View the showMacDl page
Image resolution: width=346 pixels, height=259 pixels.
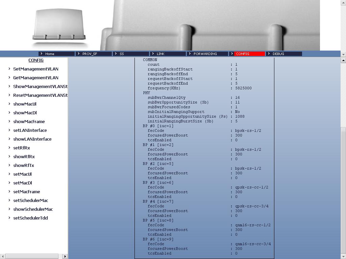pyautogui.click(x=25, y=113)
